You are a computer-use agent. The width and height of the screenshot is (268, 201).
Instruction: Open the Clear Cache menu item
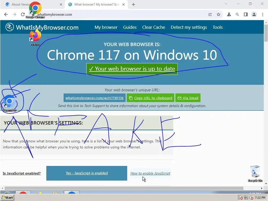point(153,27)
